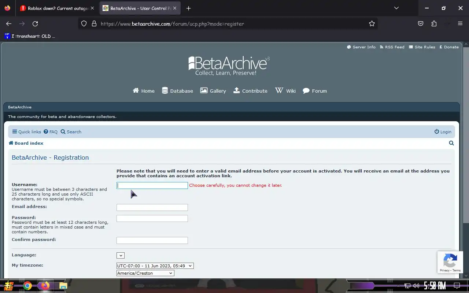
Task: Open the notification center icon
Action: click(x=457, y=286)
